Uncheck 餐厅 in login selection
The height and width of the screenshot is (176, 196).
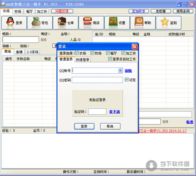108,53
